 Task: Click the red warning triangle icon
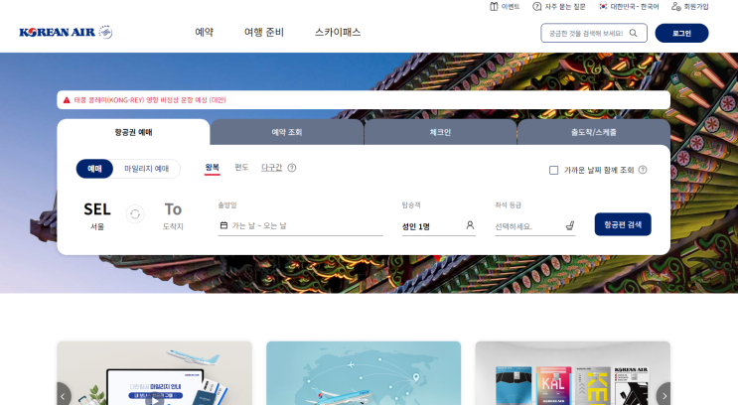pos(67,100)
